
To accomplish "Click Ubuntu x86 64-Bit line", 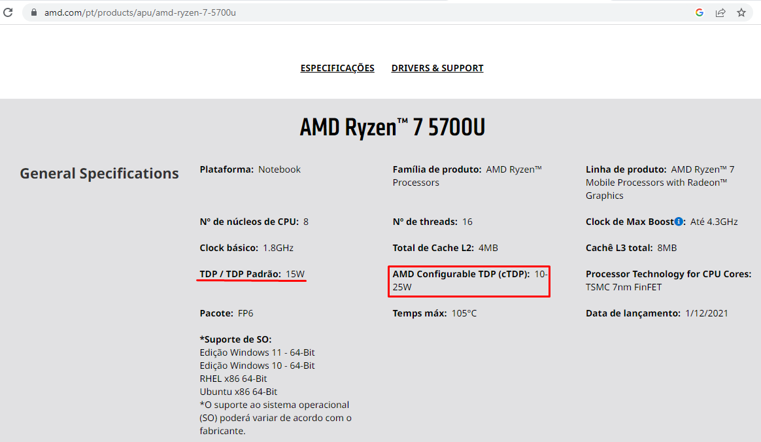I will tap(238, 392).
